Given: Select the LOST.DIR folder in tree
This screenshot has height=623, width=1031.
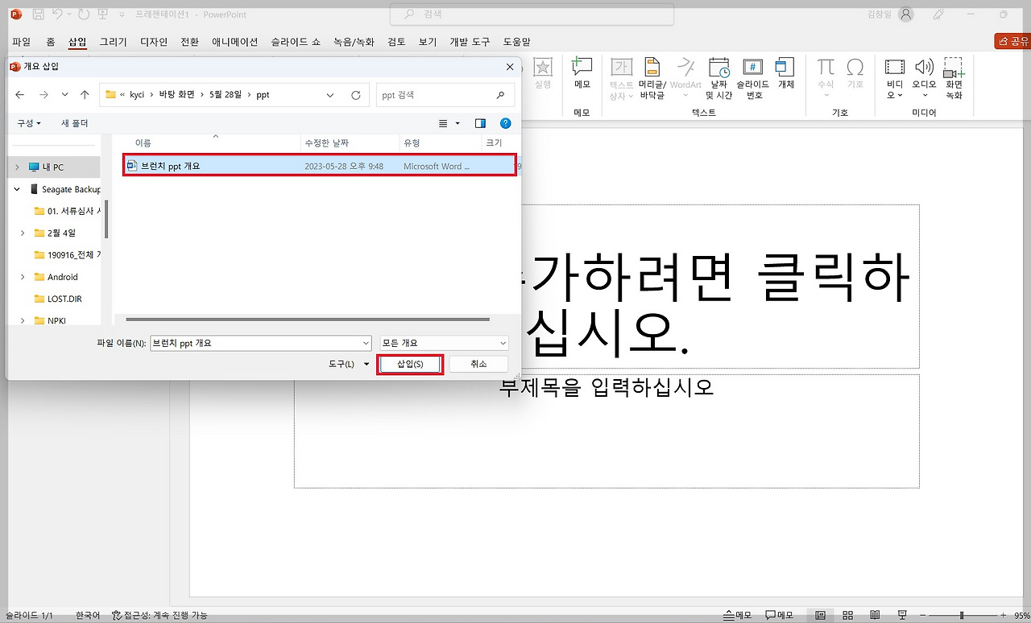Looking at the screenshot, I should tap(64, 299).
